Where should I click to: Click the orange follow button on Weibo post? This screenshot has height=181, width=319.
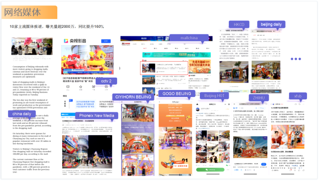pyautogui.click(x=227, y=109)
